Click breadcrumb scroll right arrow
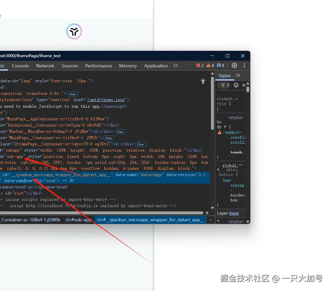The height and width of the screenshot is (291, 331). (x=211, y=220)
